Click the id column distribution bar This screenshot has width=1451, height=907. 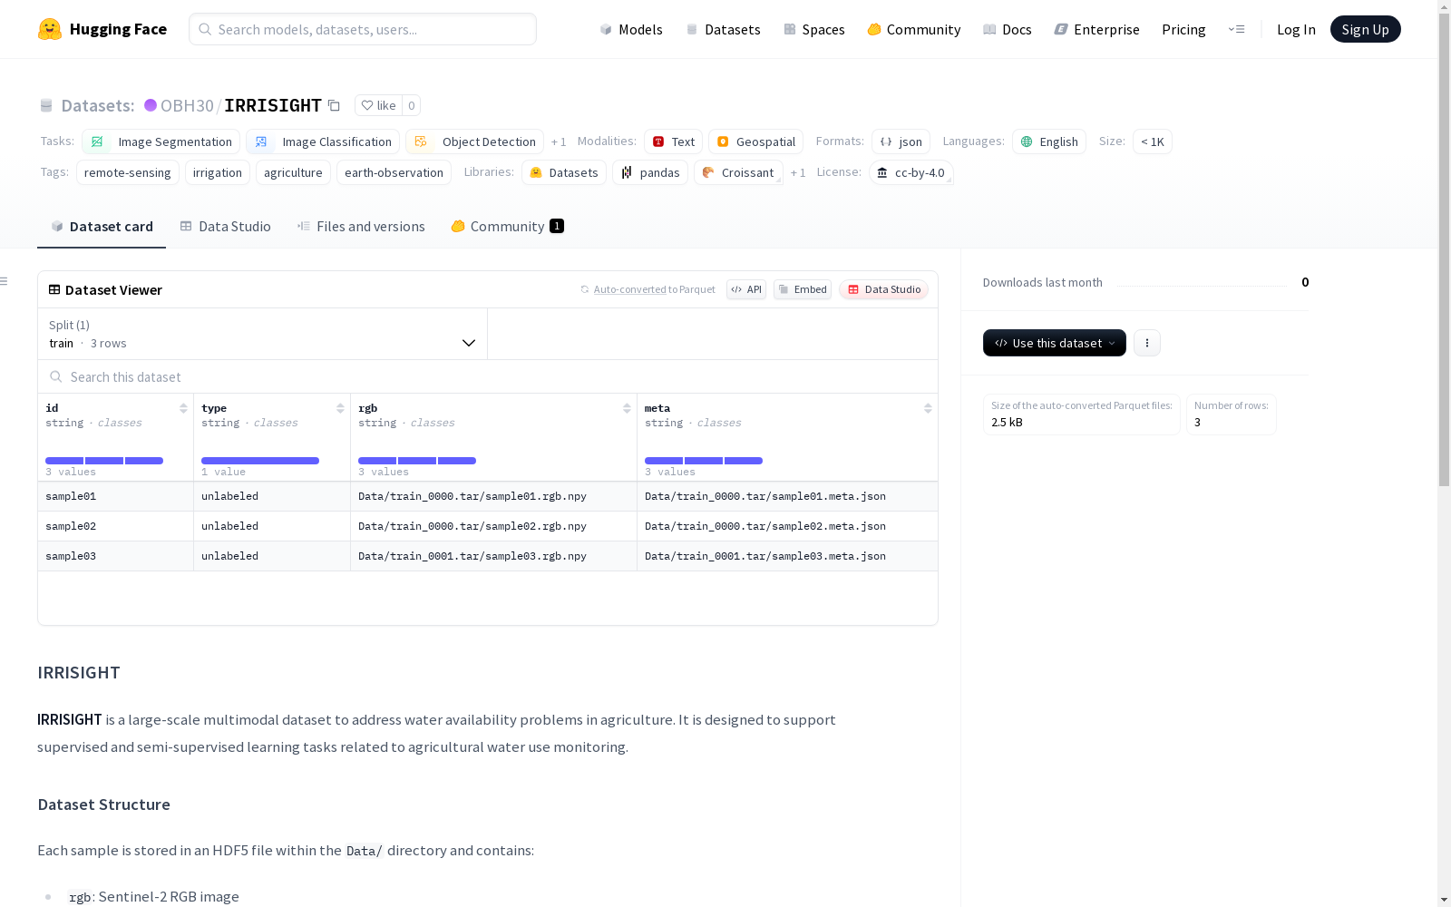coord(104,461)
